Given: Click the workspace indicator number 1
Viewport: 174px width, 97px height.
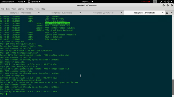Looking at the screenshot, I should click(155, 2).
